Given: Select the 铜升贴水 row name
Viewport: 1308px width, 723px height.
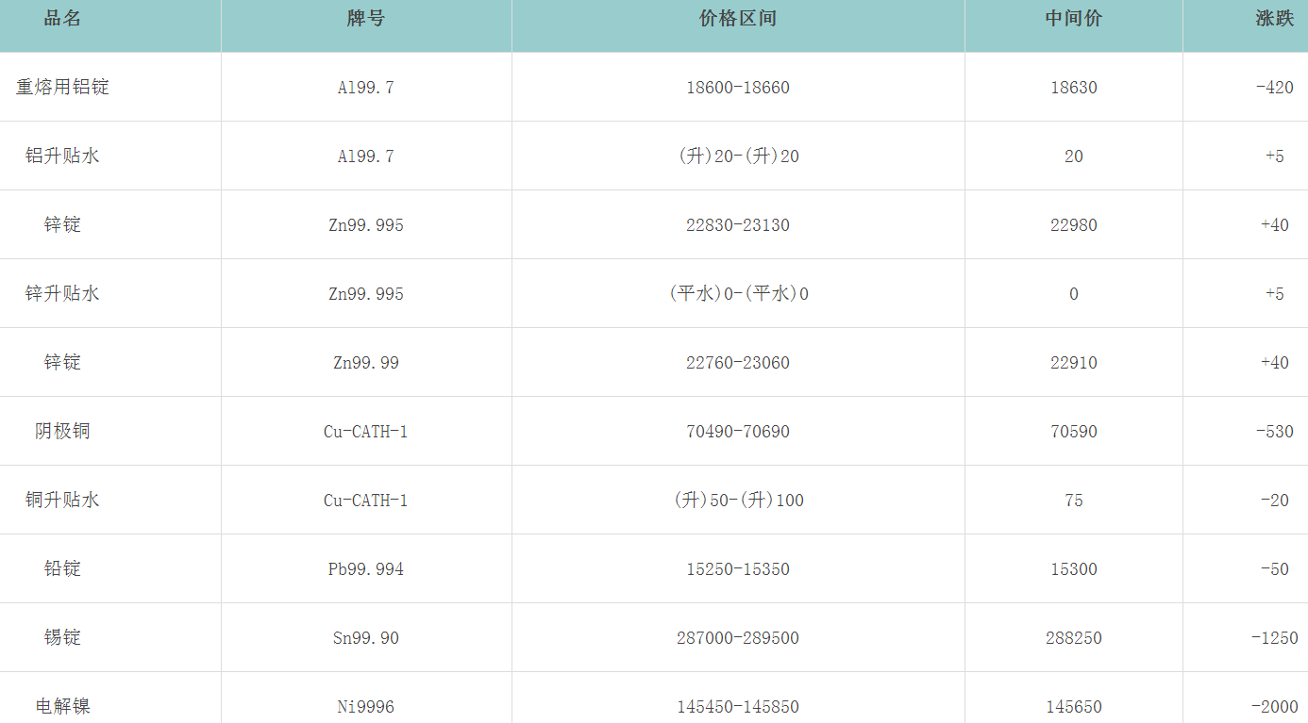Looking at the screenshot, I should point(62,500).
